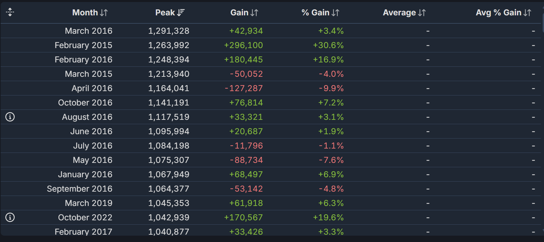Open the info icon beside August 2016
The width and height of the screenshot is (544, 242).
[10, 117]
